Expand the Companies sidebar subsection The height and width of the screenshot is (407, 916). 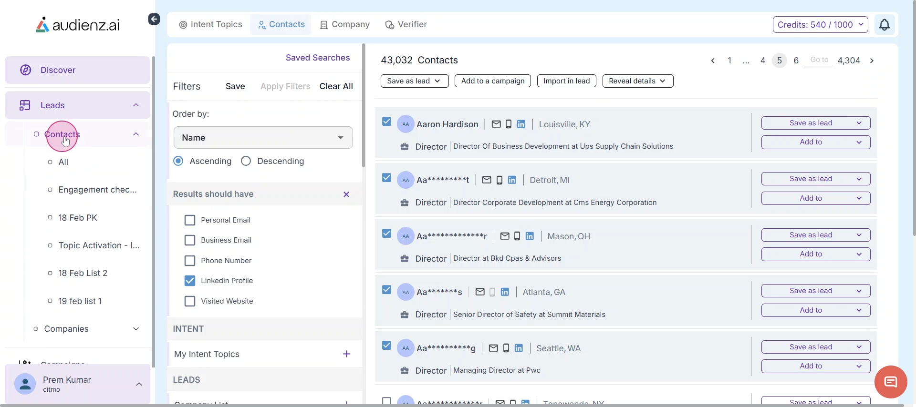pyautogui.click(x=136, y=329)
